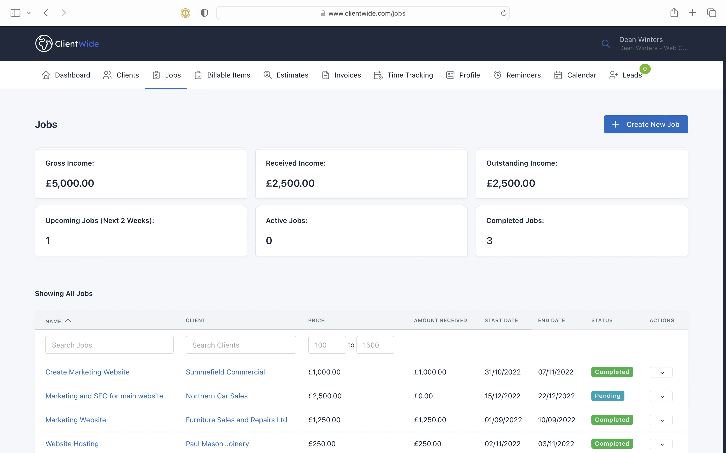Click the Jobs clipboard icon
Image resolution: width=726 pixels, height=453 pixels.
pos(156,75)
